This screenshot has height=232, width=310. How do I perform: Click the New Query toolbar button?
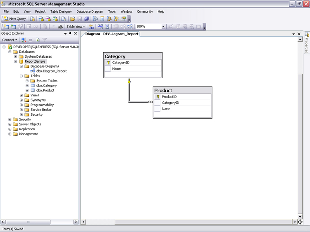tap(15, 19)
